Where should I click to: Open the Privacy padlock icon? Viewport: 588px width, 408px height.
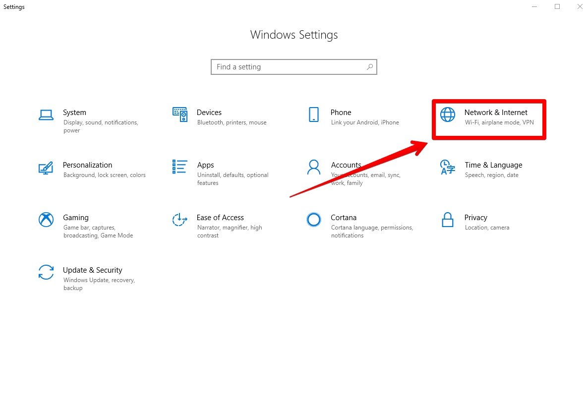coord(447,220)
